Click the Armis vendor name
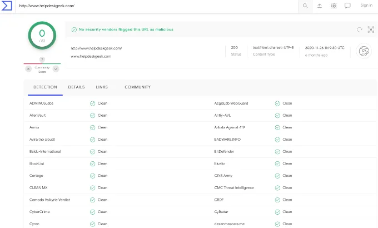 [34, 127]
